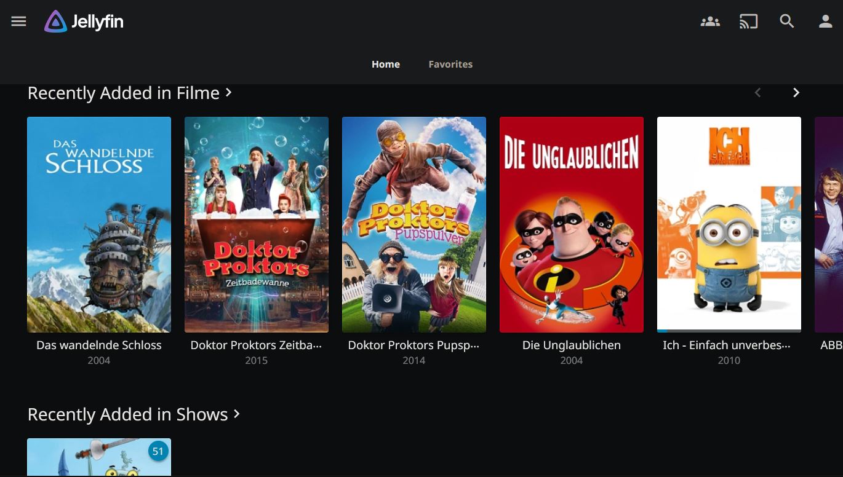Show next Filme items with right arrow

coord(796,93)
